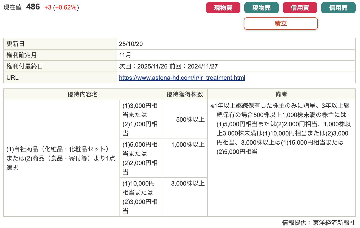This screenshot has height=228, width=360.
Task: Click the 備考 column header
Action: pos(281,95)
